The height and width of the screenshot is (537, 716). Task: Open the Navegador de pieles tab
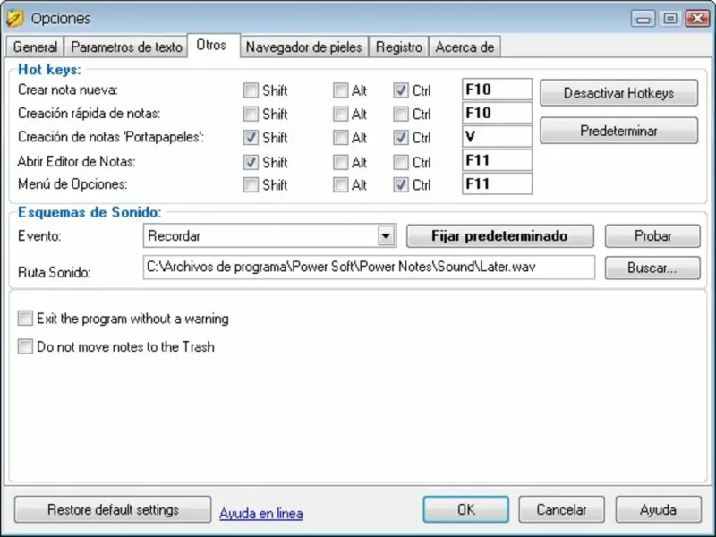(304, 47)
